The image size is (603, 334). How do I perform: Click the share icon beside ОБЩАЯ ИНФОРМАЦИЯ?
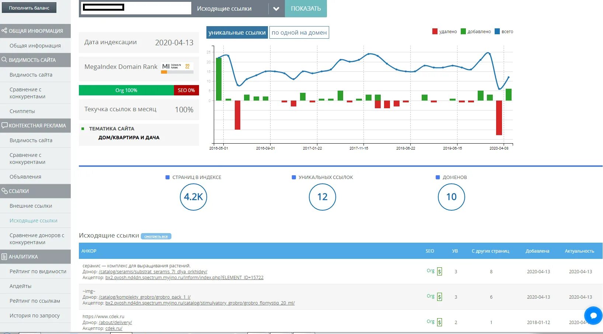click(x=4, y=31)
